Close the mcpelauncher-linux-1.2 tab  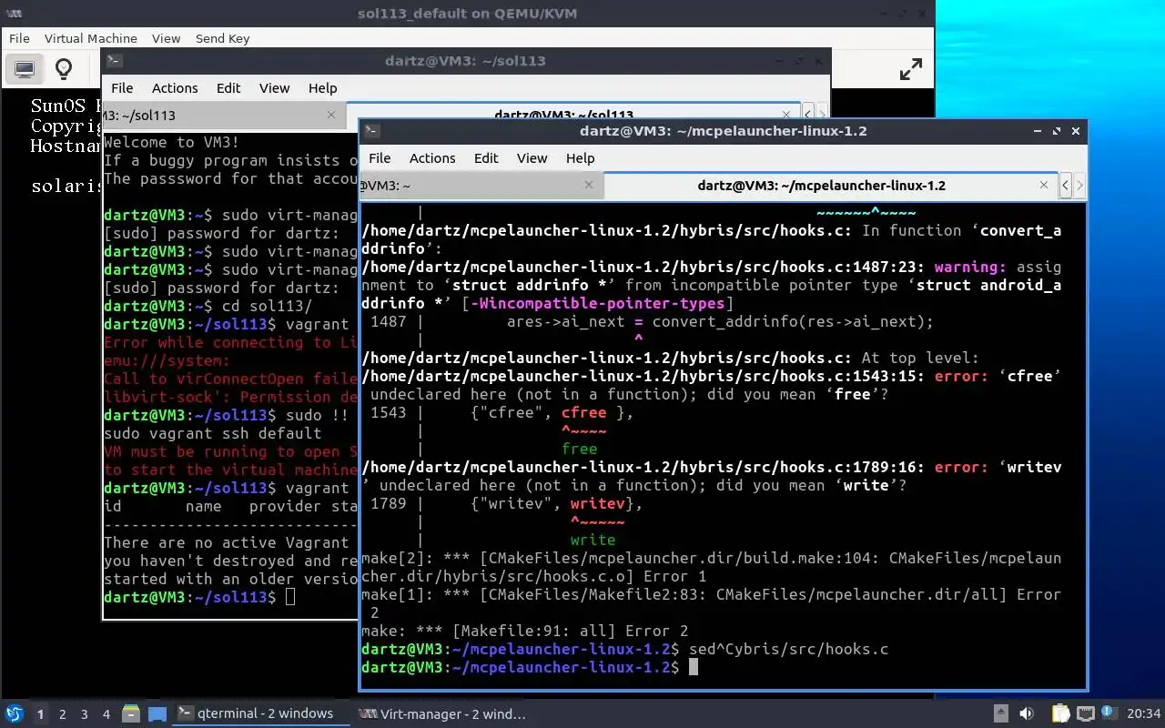[1044, 185]
